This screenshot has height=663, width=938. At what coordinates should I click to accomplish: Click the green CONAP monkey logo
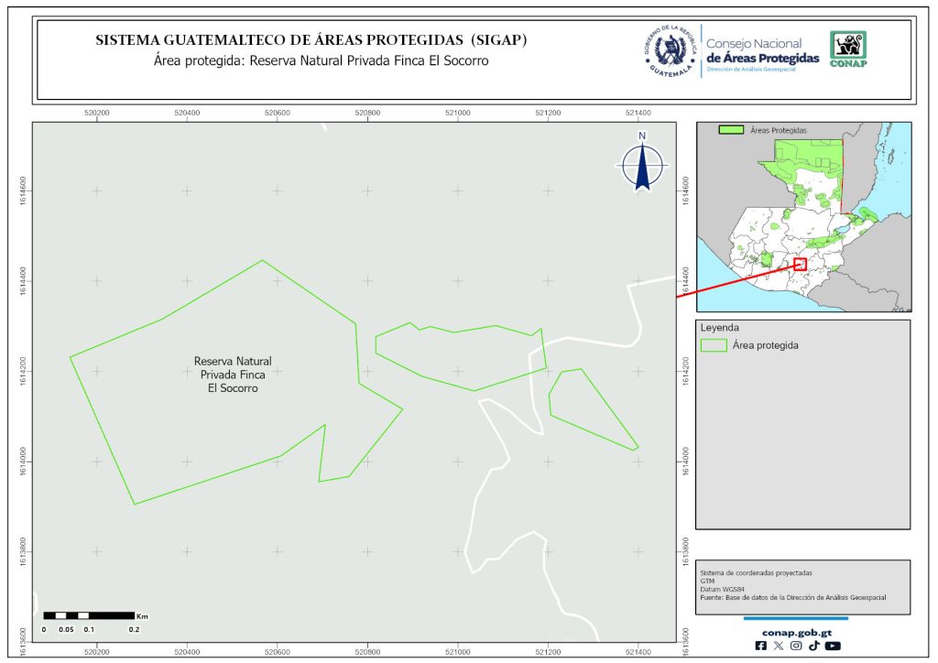[847, 49]
